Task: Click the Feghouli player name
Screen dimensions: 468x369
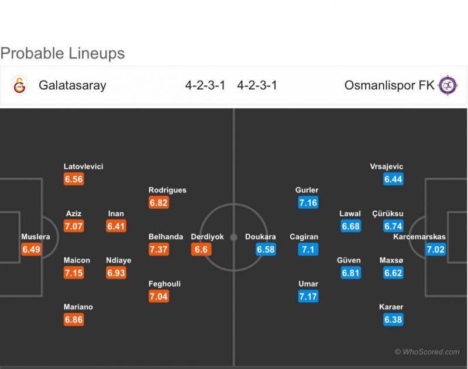Action: (164, 284)
